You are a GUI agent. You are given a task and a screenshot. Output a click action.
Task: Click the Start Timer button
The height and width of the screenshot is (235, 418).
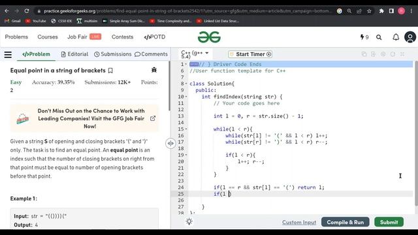click(250, 54)
